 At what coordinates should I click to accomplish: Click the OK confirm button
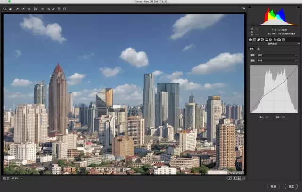[x=290, y=186]
